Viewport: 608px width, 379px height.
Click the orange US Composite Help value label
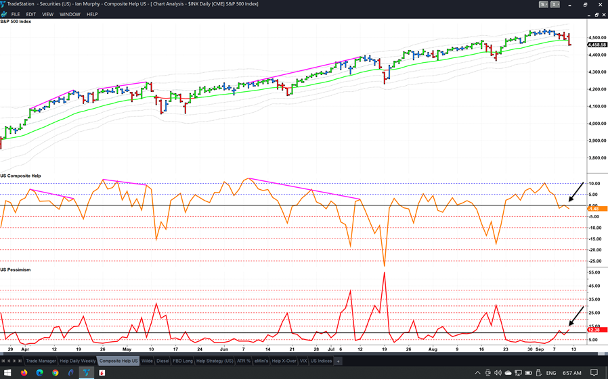pos(593,209)
